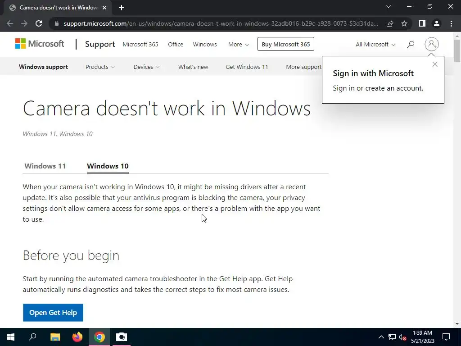Screen dimensions: 461x346
Task: Click the tab search chevron in title bar
Action: pyautogui.click(x=389, y=6)
